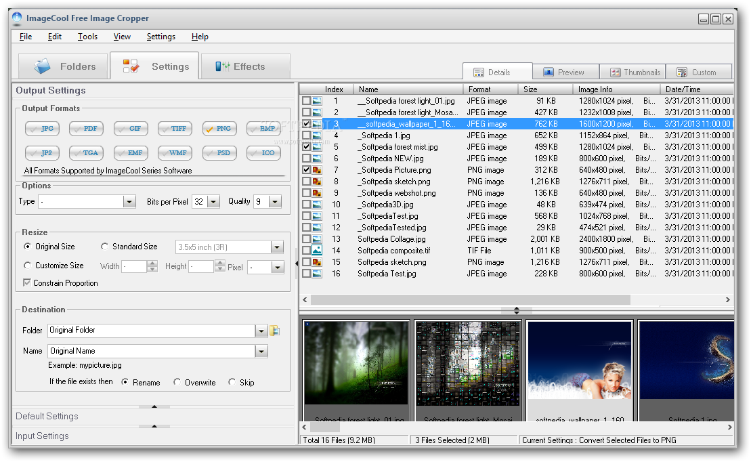Open the File menu

point(25,37)
